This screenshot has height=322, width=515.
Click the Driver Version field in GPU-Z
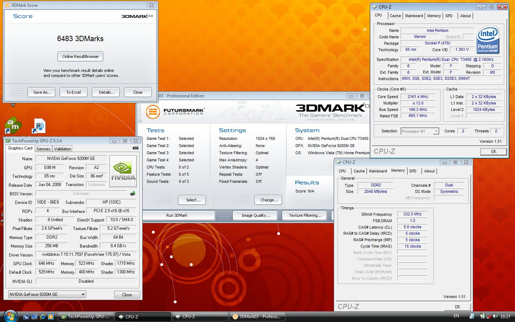(86, 254)
